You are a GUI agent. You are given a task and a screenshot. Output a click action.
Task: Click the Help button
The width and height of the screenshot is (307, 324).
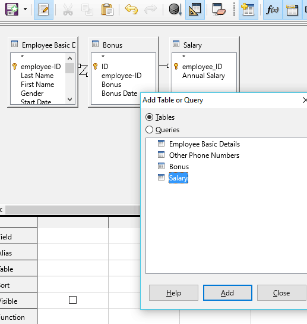coord(174,293)
